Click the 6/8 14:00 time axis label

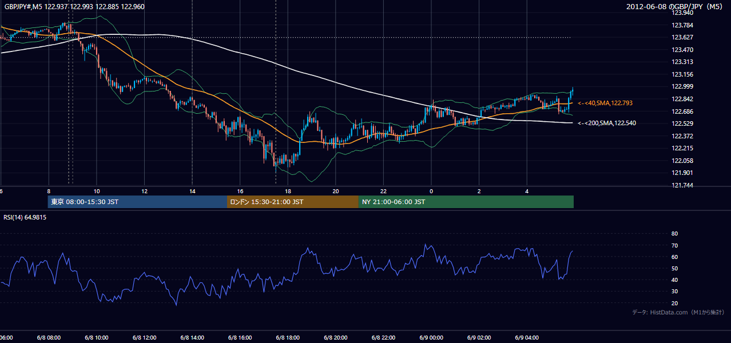coord(192,337)
